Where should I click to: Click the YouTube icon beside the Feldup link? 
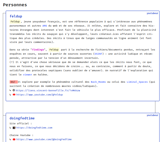14,95
